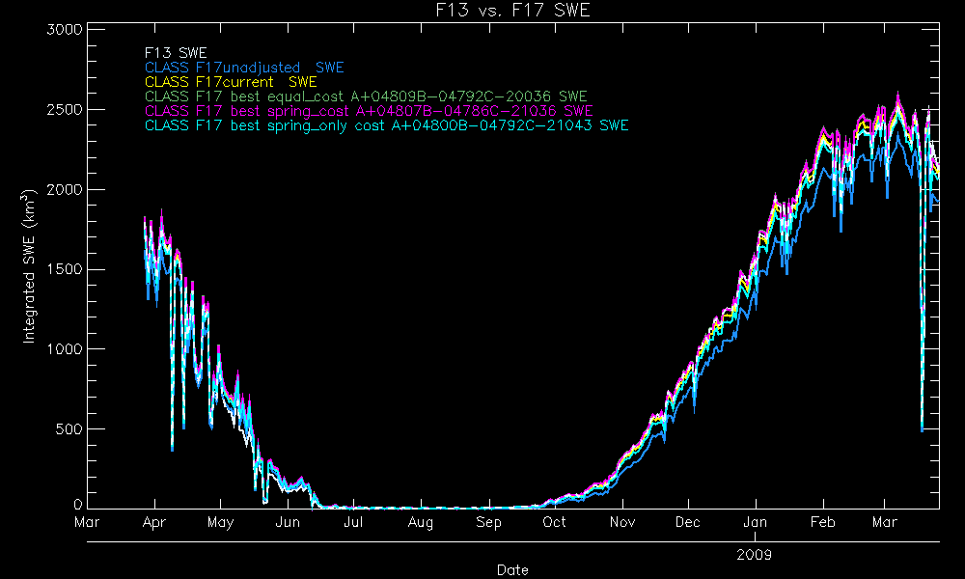Click the Oct month tick label

554,523
